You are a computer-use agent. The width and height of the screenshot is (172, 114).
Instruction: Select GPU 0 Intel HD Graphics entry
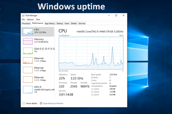[38, 89]
